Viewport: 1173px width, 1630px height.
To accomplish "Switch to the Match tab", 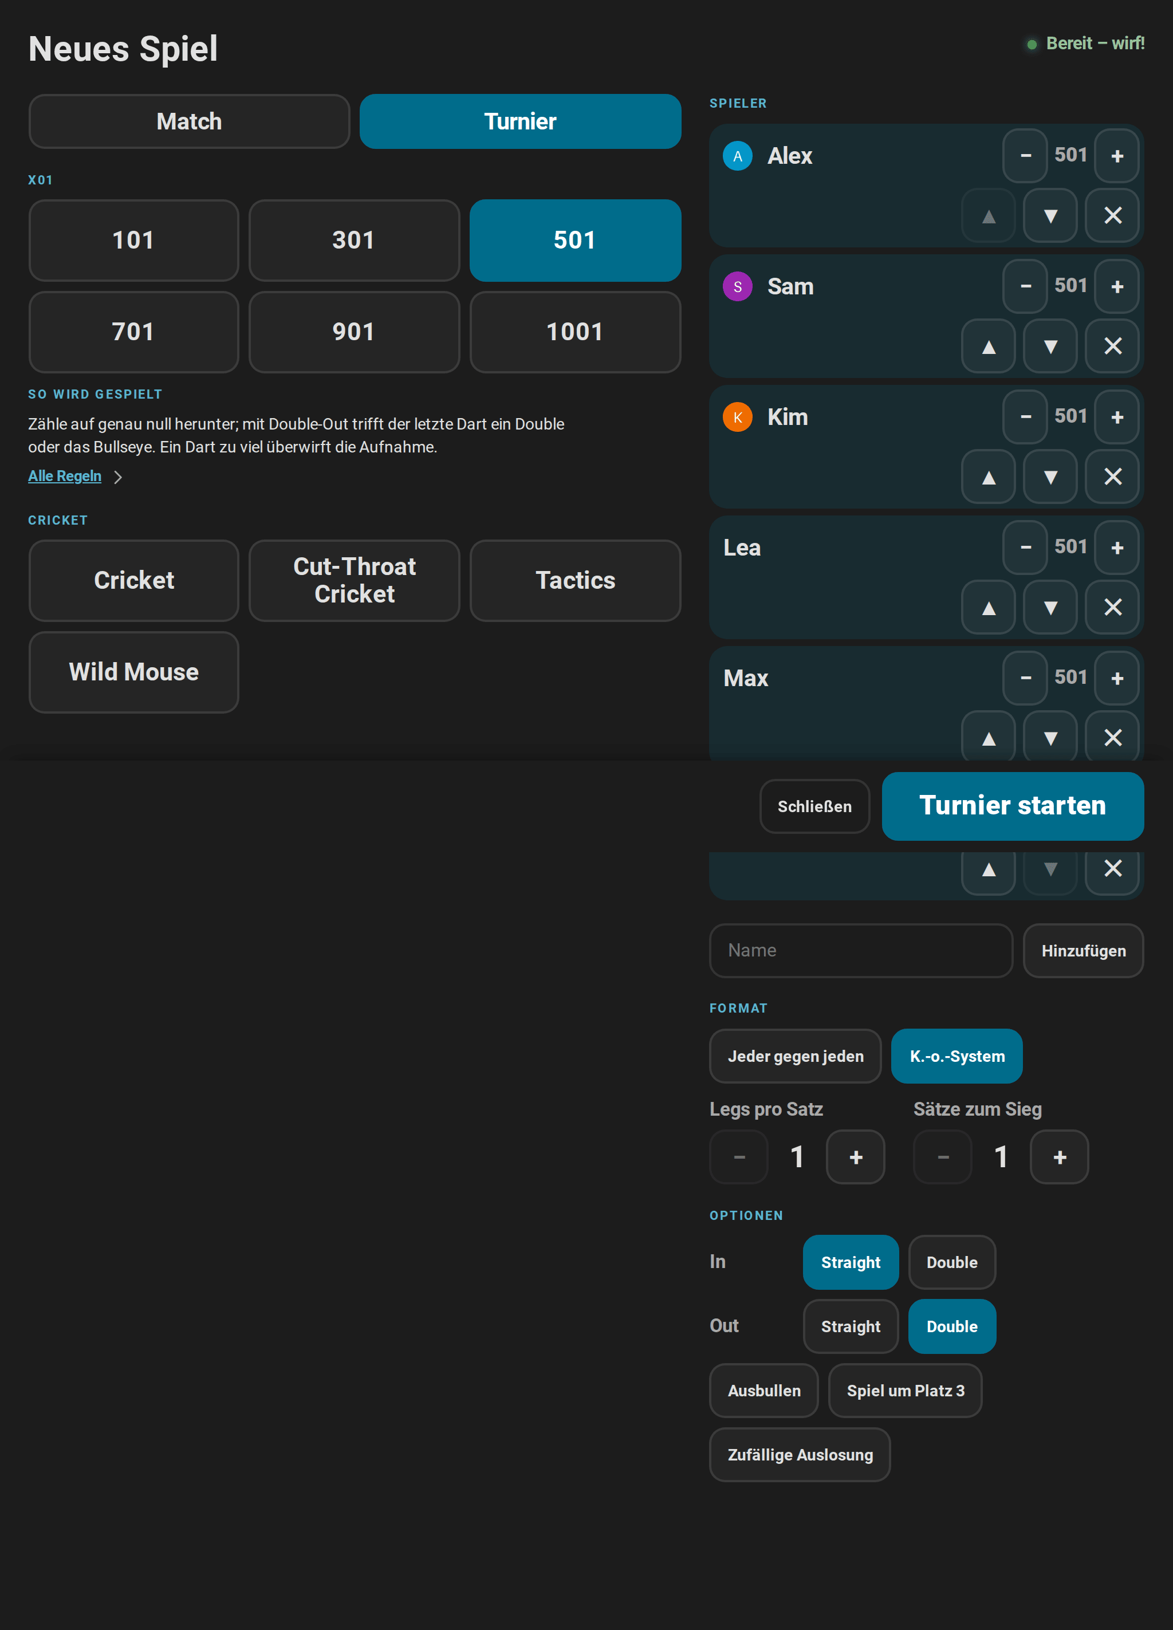I will coord(189,121).
